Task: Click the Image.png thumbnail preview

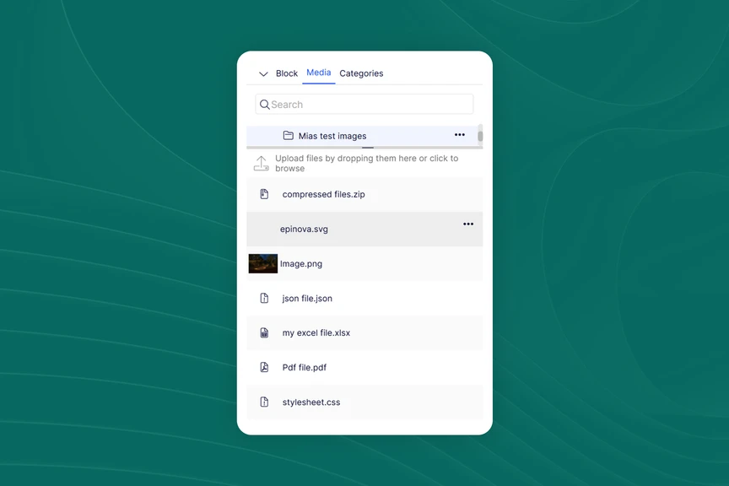Action: tap(263, 264)
